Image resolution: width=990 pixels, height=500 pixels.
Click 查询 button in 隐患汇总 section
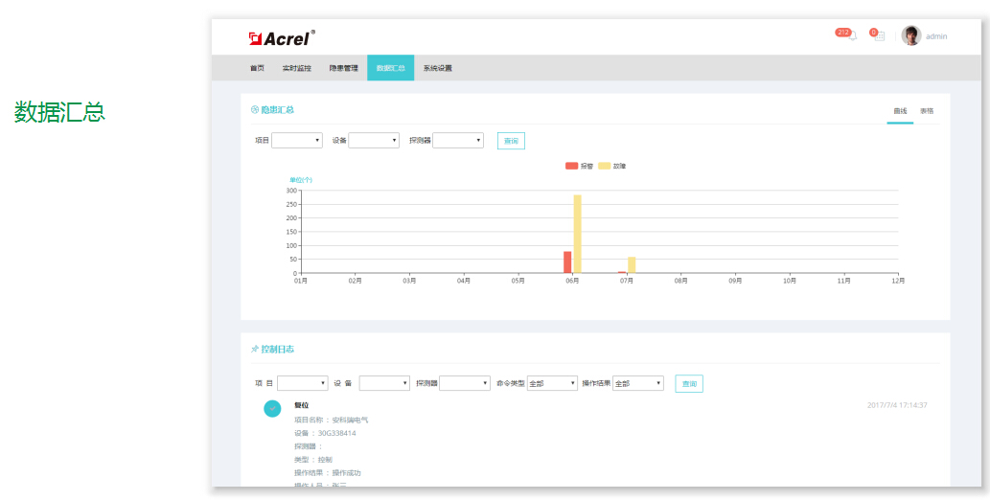tap(511, 141)
